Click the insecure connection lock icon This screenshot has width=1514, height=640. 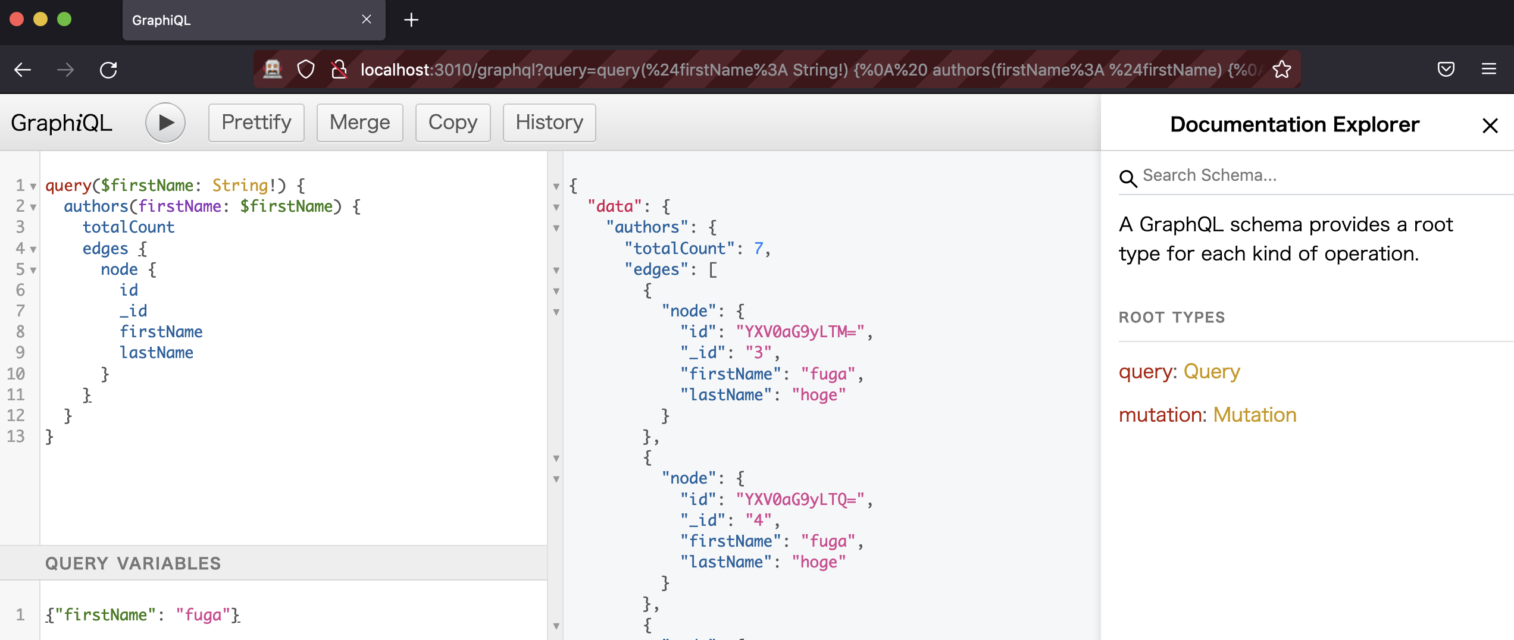point(339,70)
